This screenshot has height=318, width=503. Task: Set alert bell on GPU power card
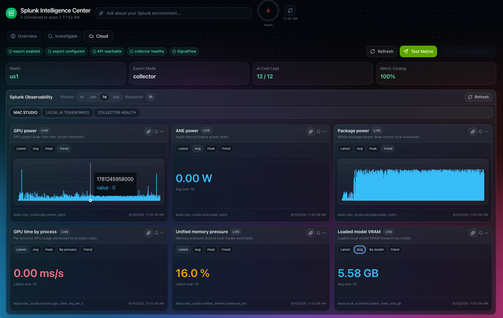point(156,132)
